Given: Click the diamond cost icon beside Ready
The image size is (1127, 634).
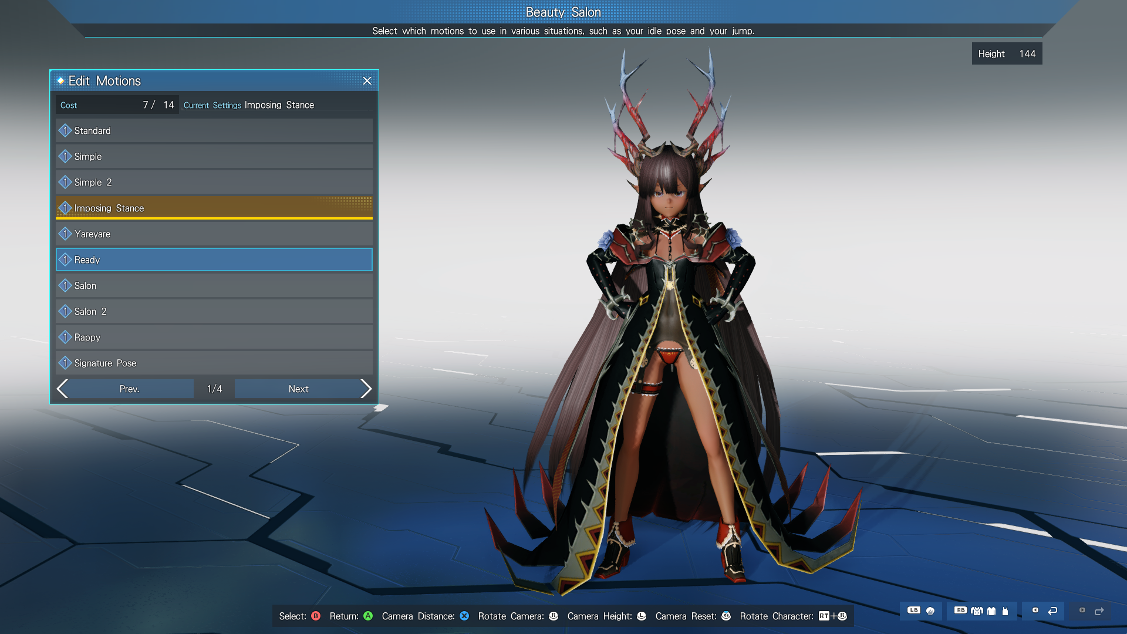Looking at the screenshot, I should click(65, 259).
